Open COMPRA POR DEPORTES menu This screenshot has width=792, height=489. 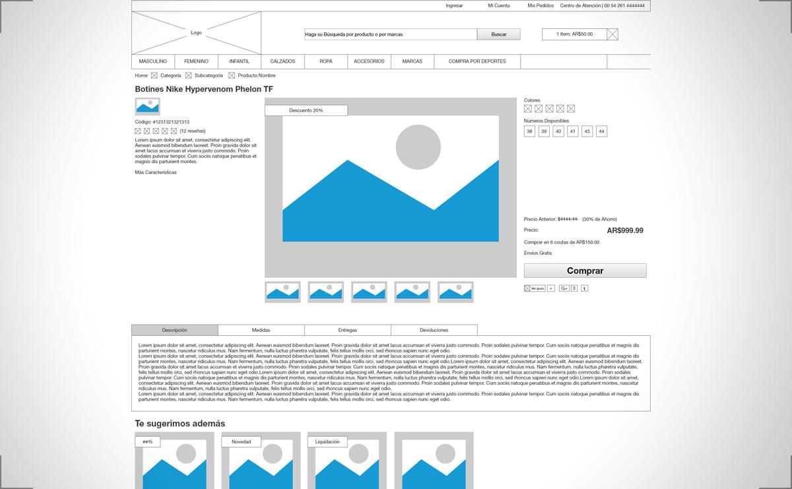coord(477,61)
